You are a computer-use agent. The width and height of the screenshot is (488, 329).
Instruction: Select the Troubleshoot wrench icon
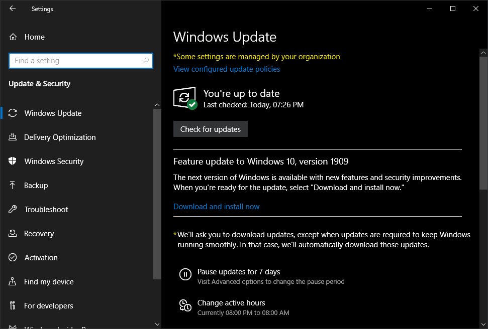click(14, 209)
